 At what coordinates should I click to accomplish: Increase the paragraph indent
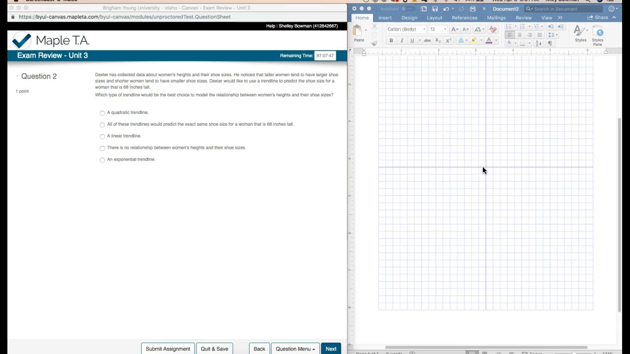[560, 27]
